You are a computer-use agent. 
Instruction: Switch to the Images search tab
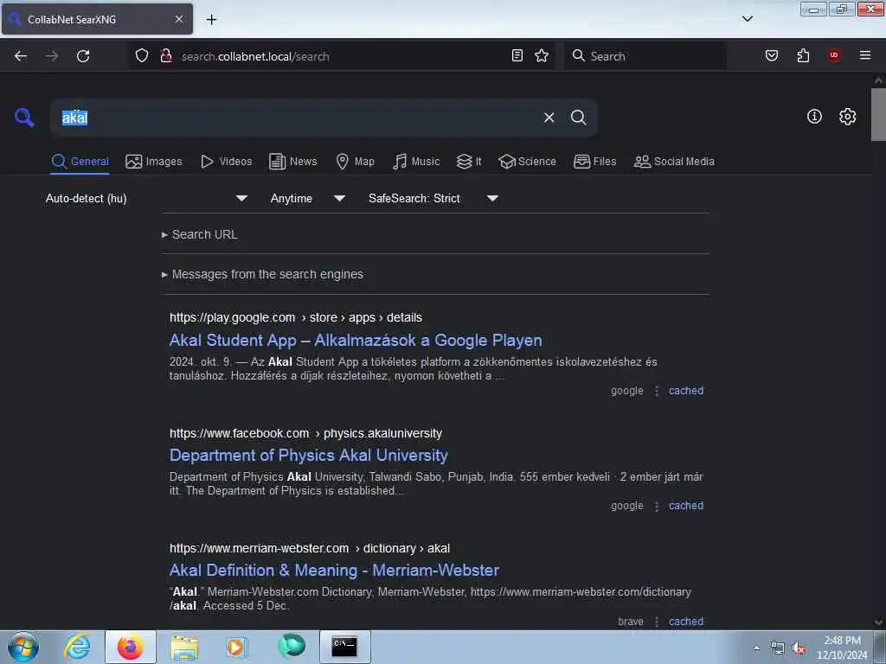(x=154, y=162)
